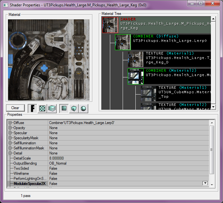Click the bold F preview mode icon
This screenshot has height=203, width=223.
tap(32, 108)
